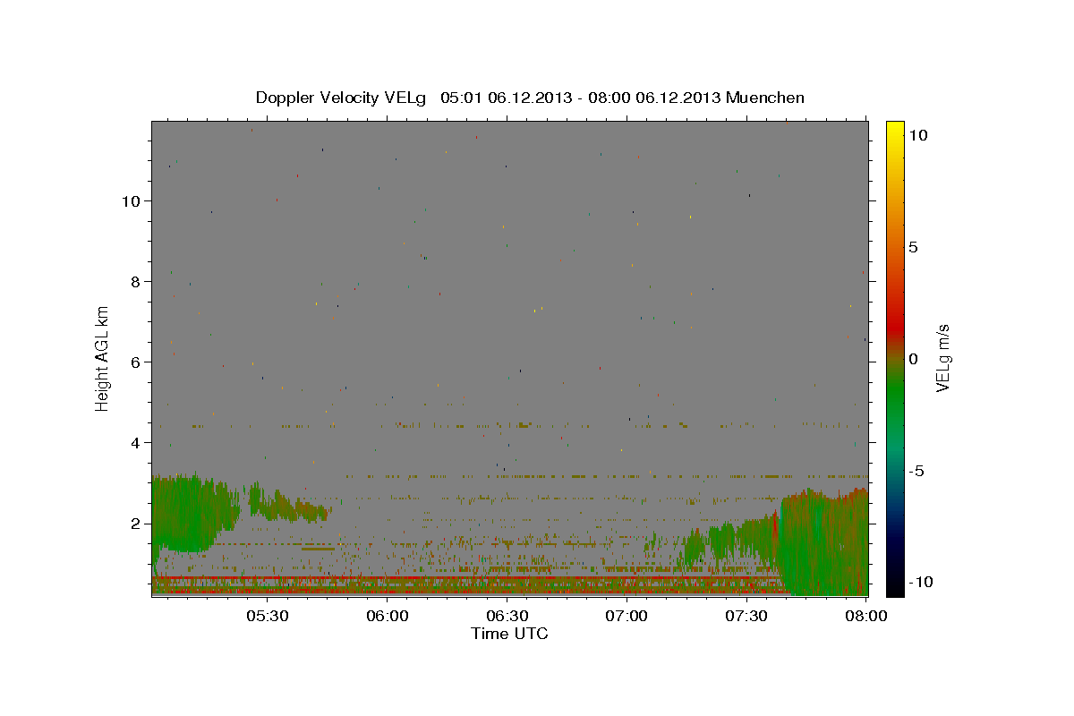This screenshot has height=716, width=1074.
Task: Click the colorbar value '10' label
Action: pyautogui.click(x=918, y=134)
